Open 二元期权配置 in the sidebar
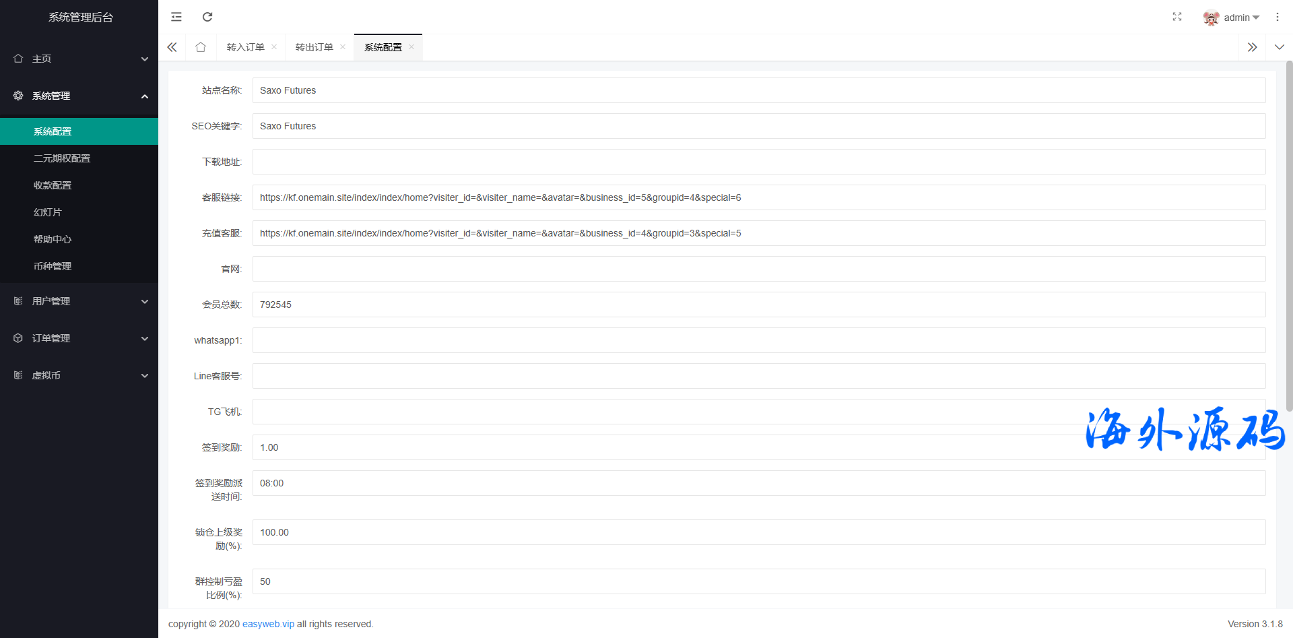The width and height of the screenshot is (1293, 638). pos(62,158)
